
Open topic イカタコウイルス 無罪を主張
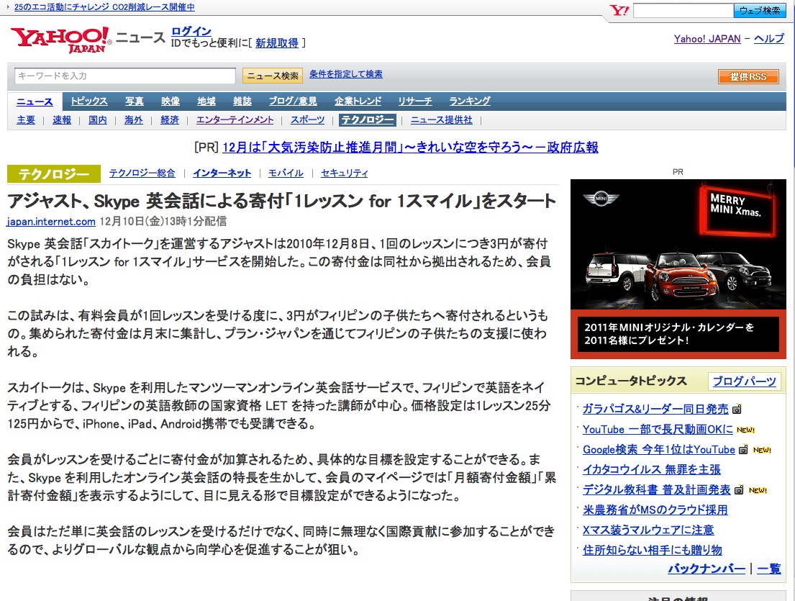pyautogui.click(x=652, y=469)
